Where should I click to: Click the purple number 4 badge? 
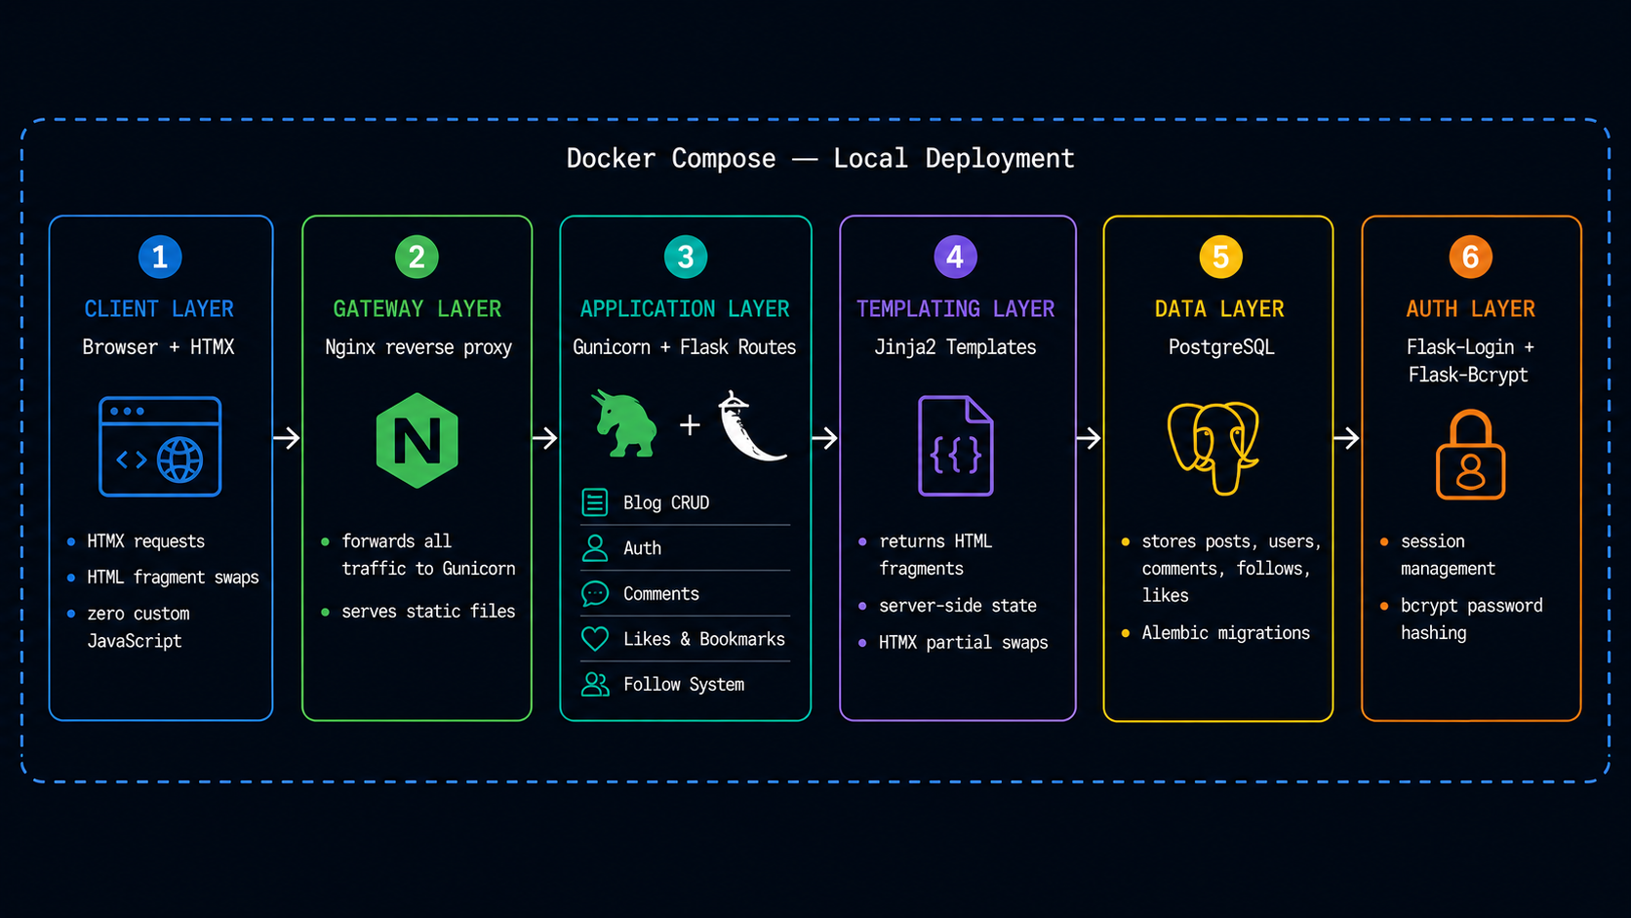955,257
